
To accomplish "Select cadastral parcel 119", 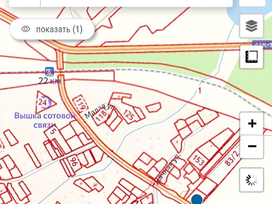I will click(80, 104).
